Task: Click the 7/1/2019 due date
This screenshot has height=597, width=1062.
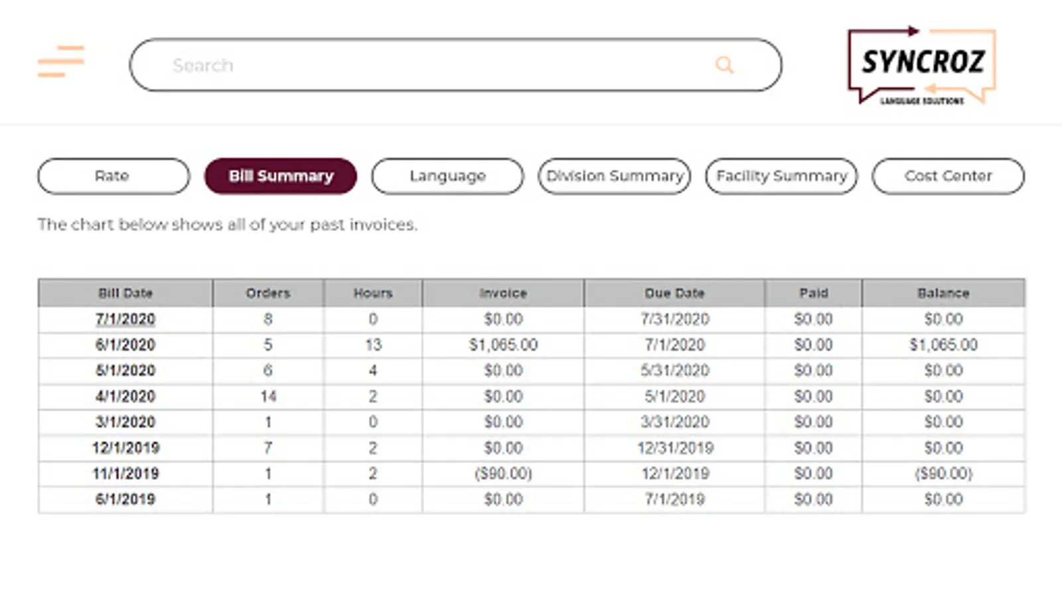Action: [x=674, y=499]
